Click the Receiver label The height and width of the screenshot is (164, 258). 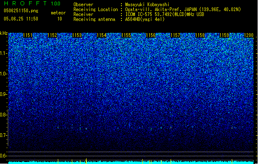coord(83,14)
